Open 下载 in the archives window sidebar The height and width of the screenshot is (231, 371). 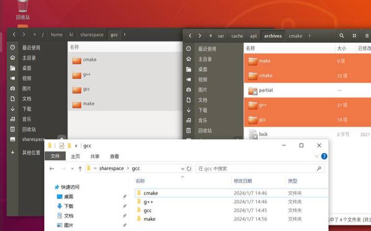click(203, 110)
